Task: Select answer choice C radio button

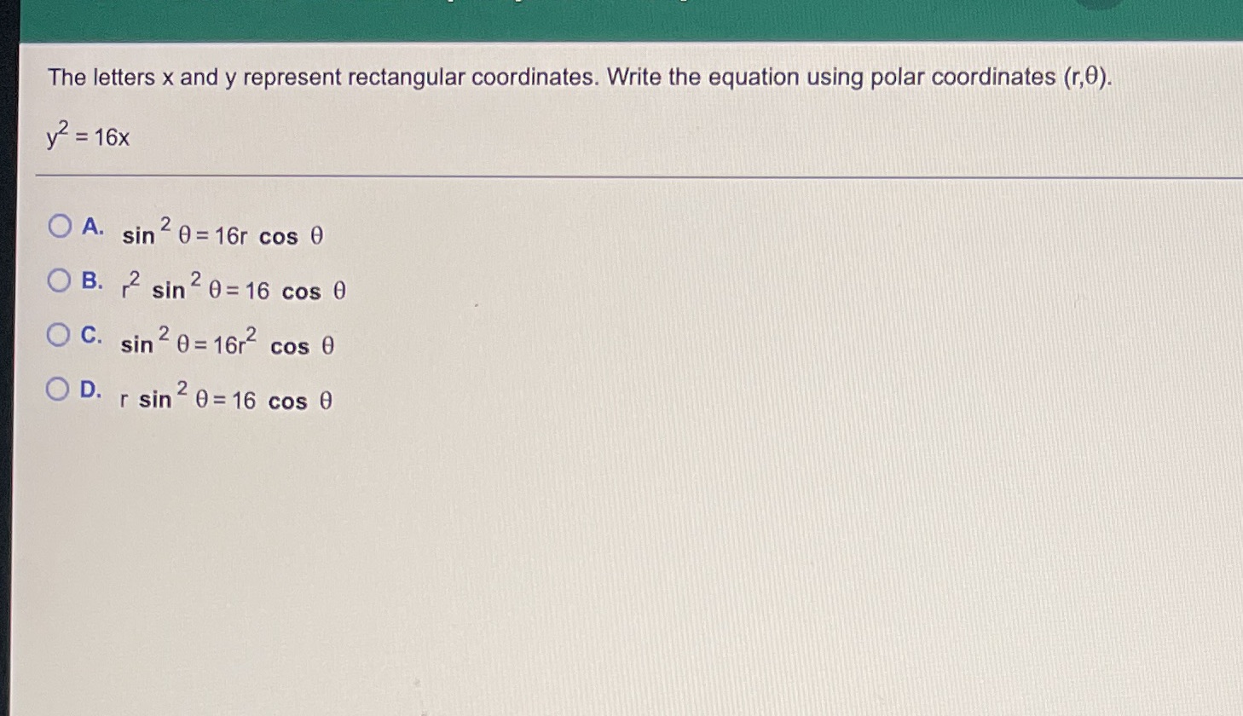Action: (59, 334)
